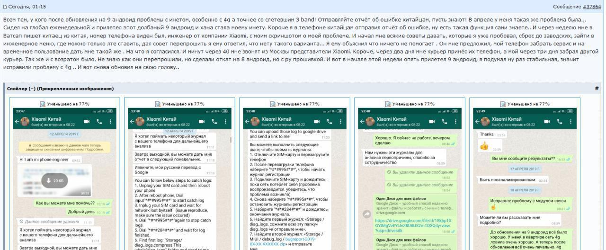This screenshot has width=606, height=250.
Task: Click the "Уменьшено на 77%" icon above the "Hi I am mi phone engineer" screenshot
Action: click(x=43, y=104)
